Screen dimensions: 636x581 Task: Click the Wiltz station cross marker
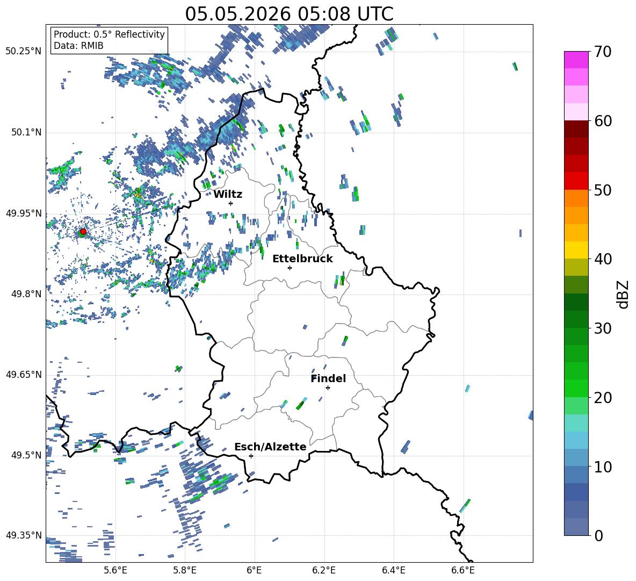(231, 203)
